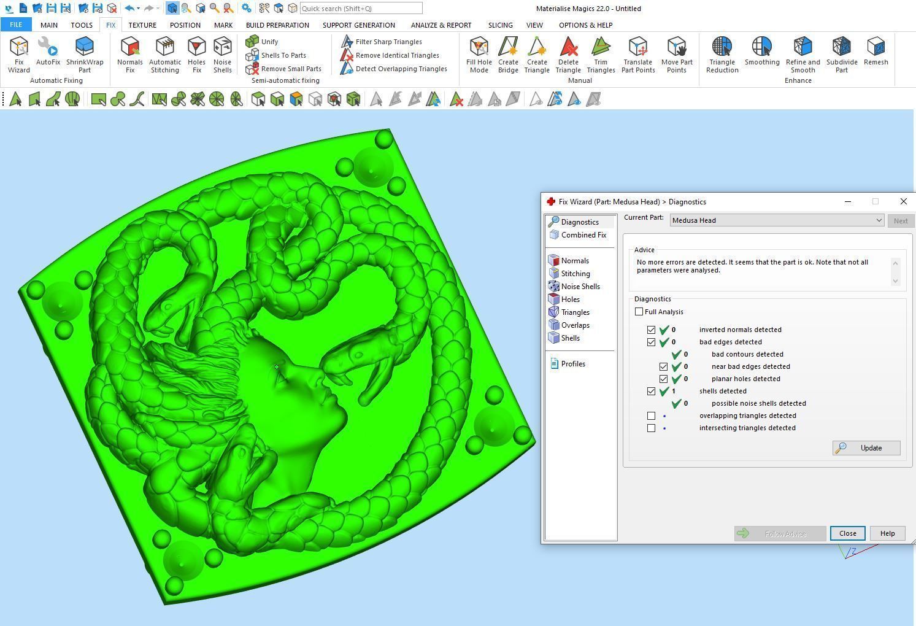Go to SUPPORT GENERATION tab
This screenshot has width=916, height=626.
359,25
